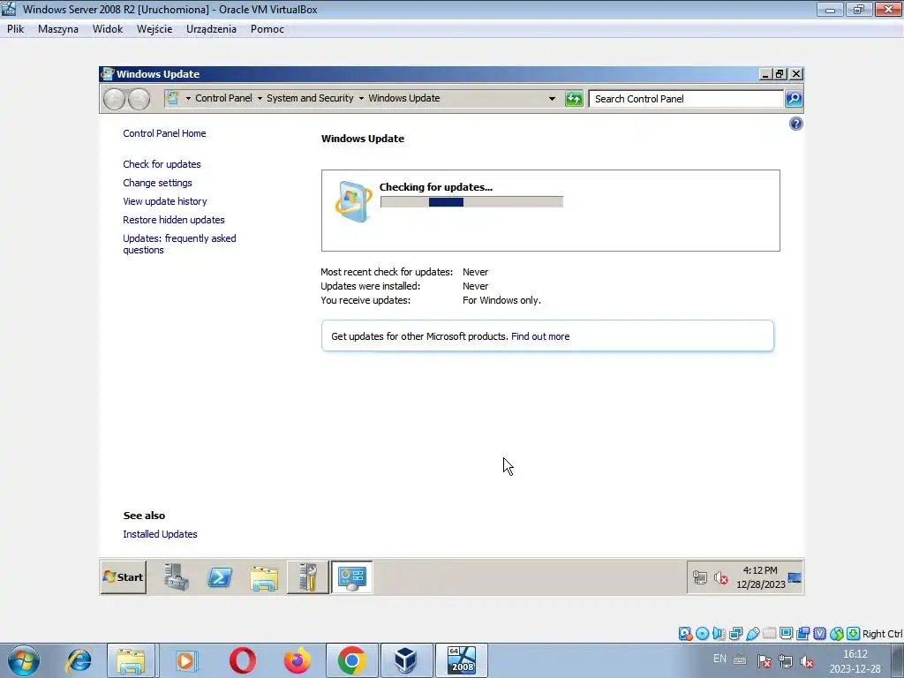Image resolution: width=904 pixels, height=678 pixels.
Task: Click into Search Control Panel field
Action: point(686,99)
